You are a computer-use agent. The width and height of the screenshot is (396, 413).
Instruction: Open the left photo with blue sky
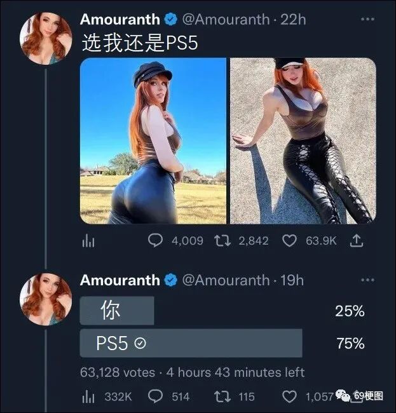coord(153,141)
